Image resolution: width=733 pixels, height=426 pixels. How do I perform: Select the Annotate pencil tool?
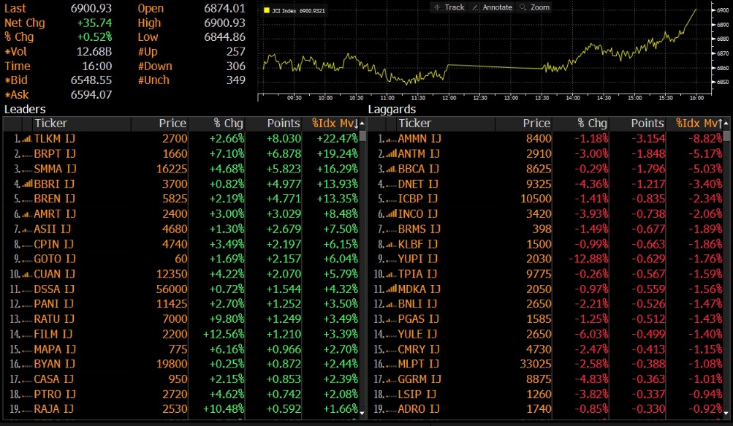pyautogui.click(x=493, y=7)
